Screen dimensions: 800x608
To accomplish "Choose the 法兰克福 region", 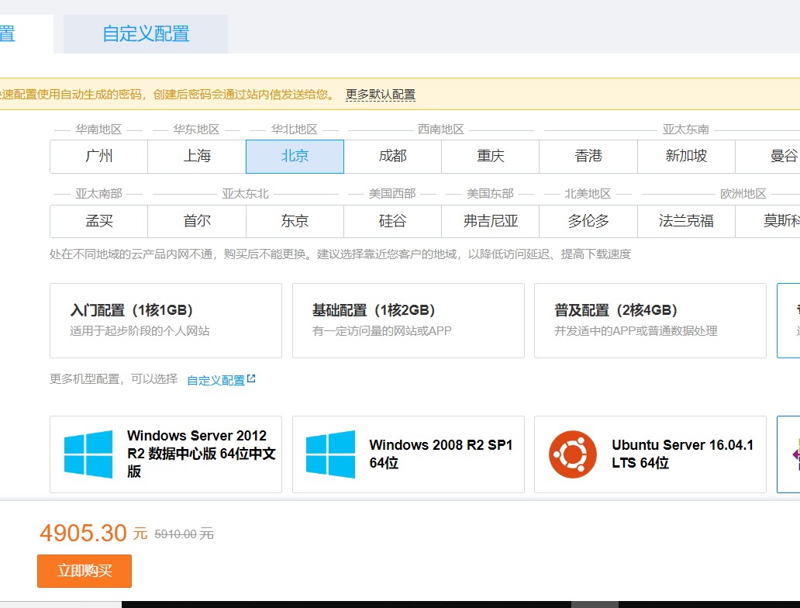I will point(686,221).
